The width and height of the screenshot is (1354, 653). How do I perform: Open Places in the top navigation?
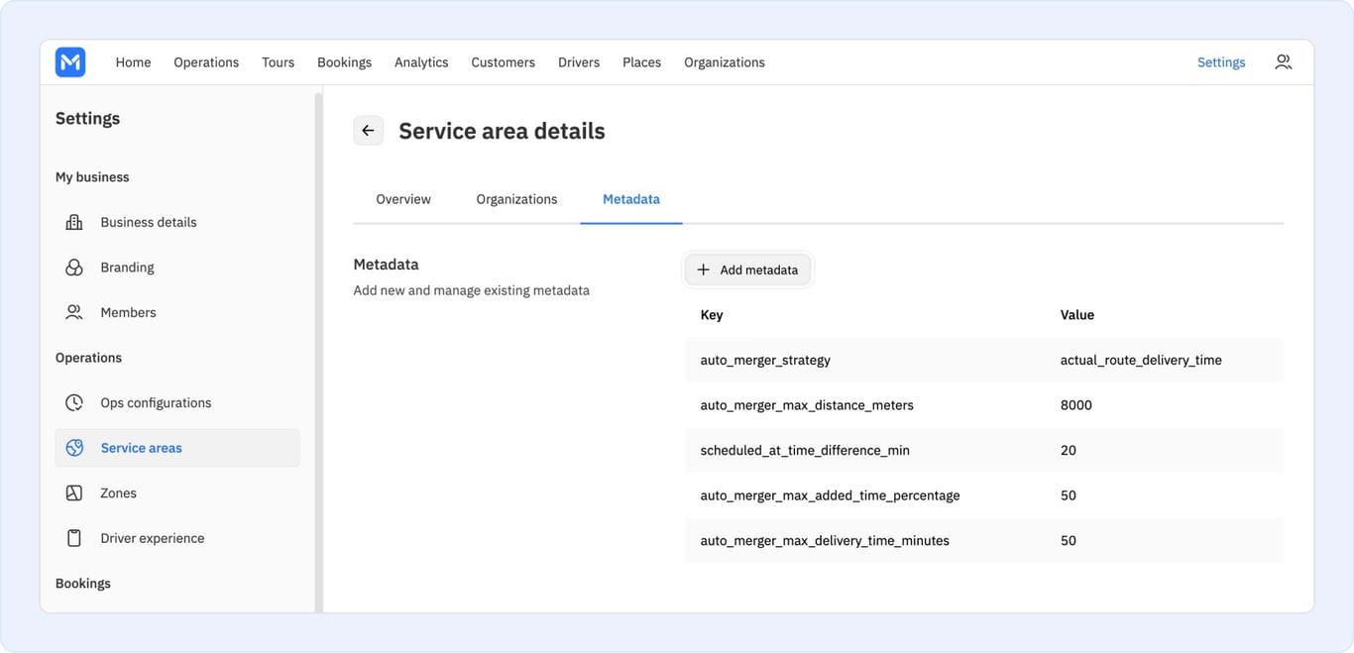click(x=641, y=62)
